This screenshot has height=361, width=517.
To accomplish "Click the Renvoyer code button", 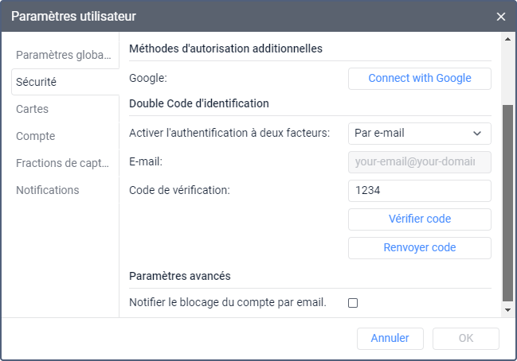I will point(420,247).
